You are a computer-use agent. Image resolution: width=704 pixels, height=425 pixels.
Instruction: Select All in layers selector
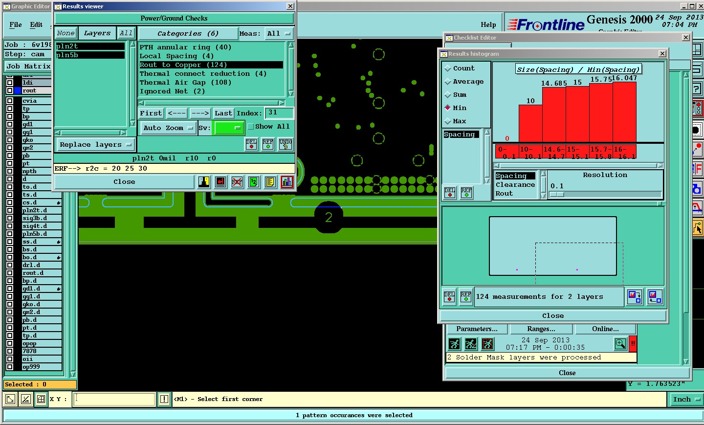tap(126, 33)
